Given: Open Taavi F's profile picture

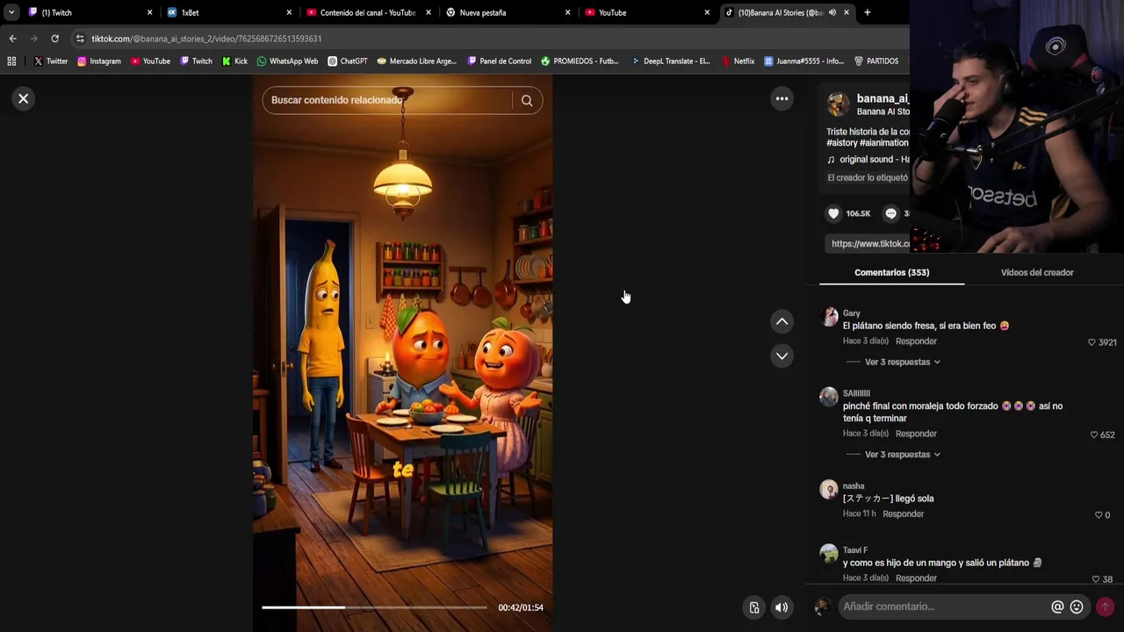Looking at the screenshot, I should tap(829, 554).
